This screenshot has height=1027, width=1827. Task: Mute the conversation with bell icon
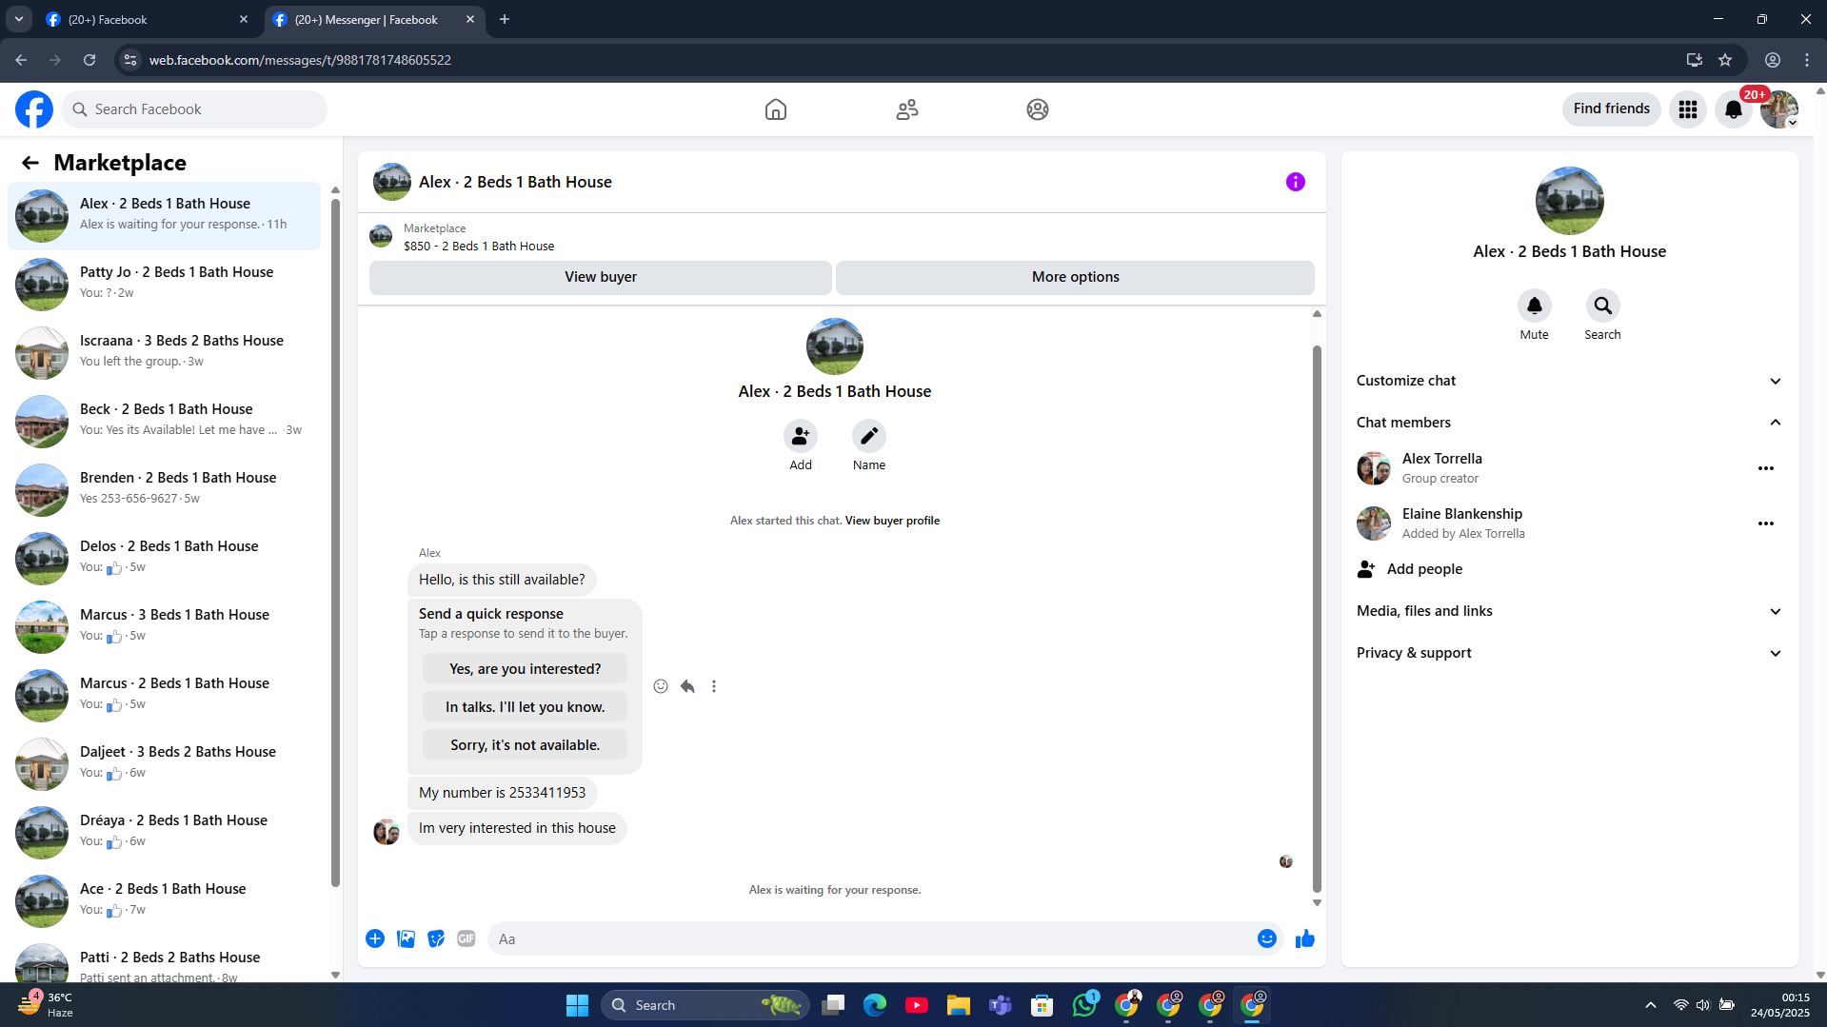point(1535,306)
